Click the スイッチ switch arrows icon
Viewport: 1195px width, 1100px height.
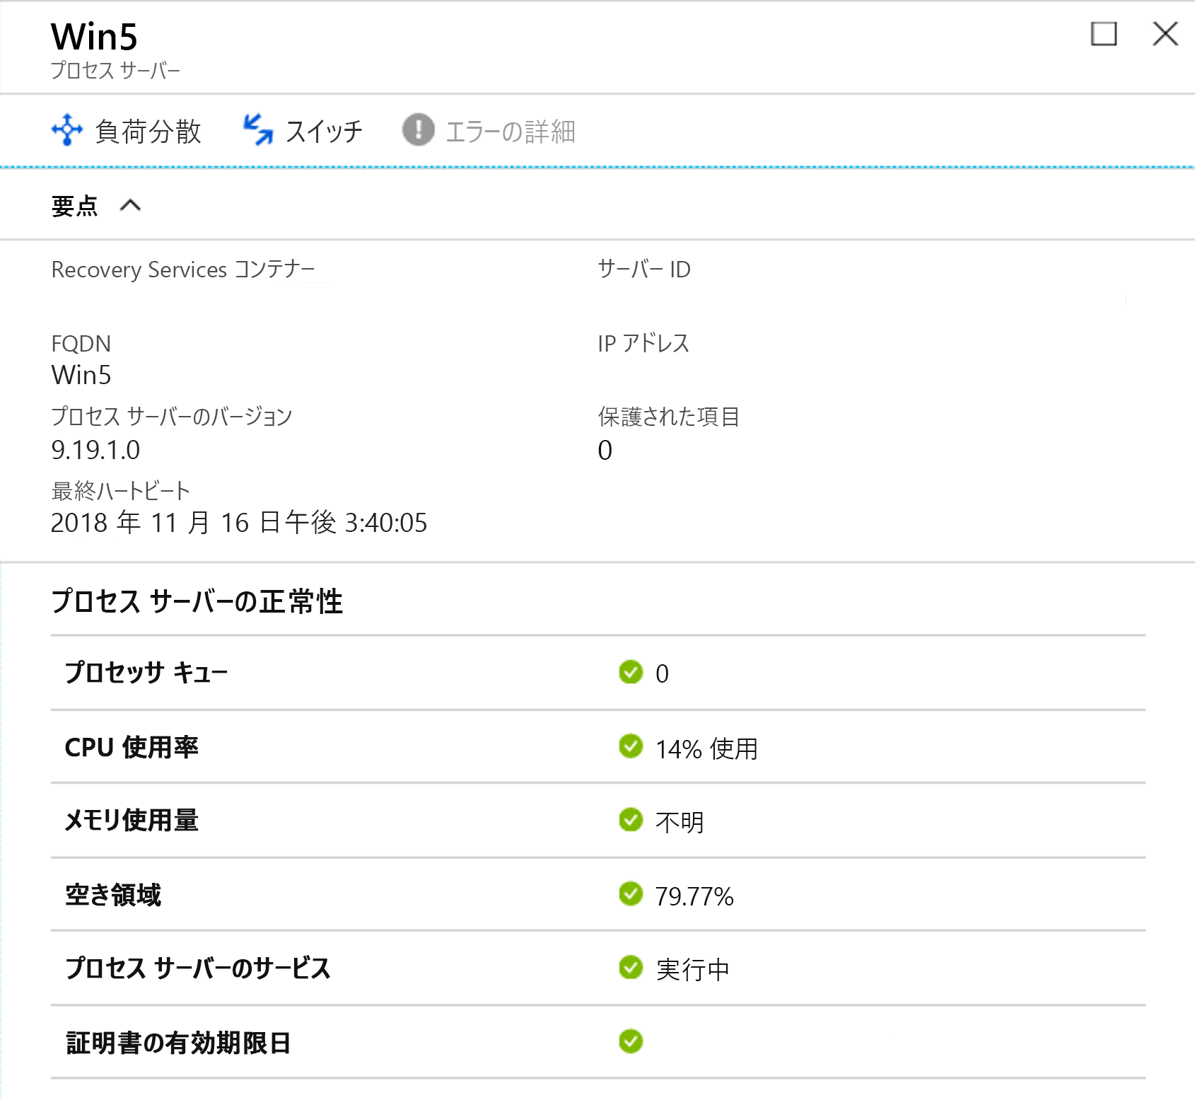tap(257, 130)
